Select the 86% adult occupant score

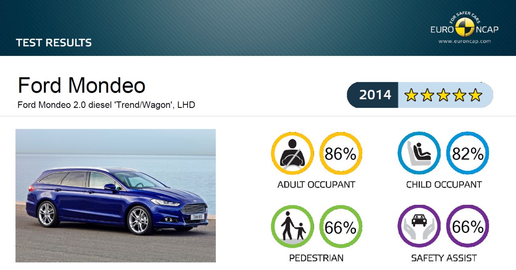point(341,153)
